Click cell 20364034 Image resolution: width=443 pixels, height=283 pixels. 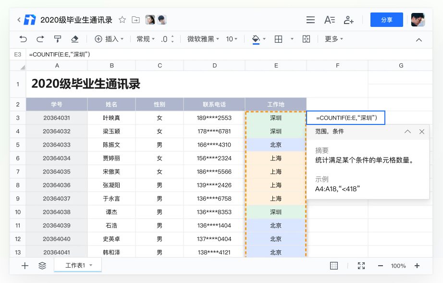[57, 159]
